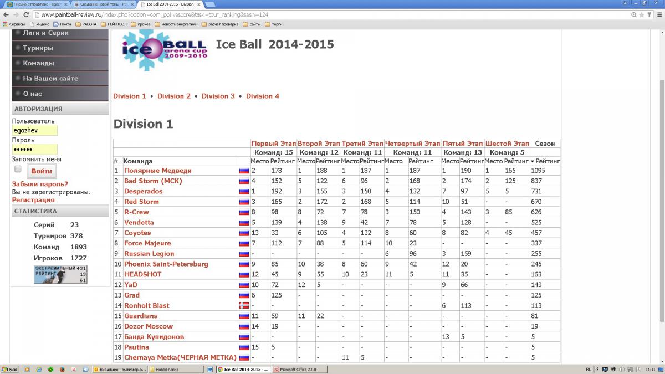Open the Яндекс bookmark

click(x=39, y=24)
